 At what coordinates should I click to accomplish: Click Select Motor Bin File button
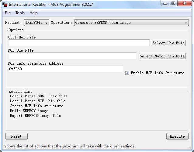coord(162,56)
